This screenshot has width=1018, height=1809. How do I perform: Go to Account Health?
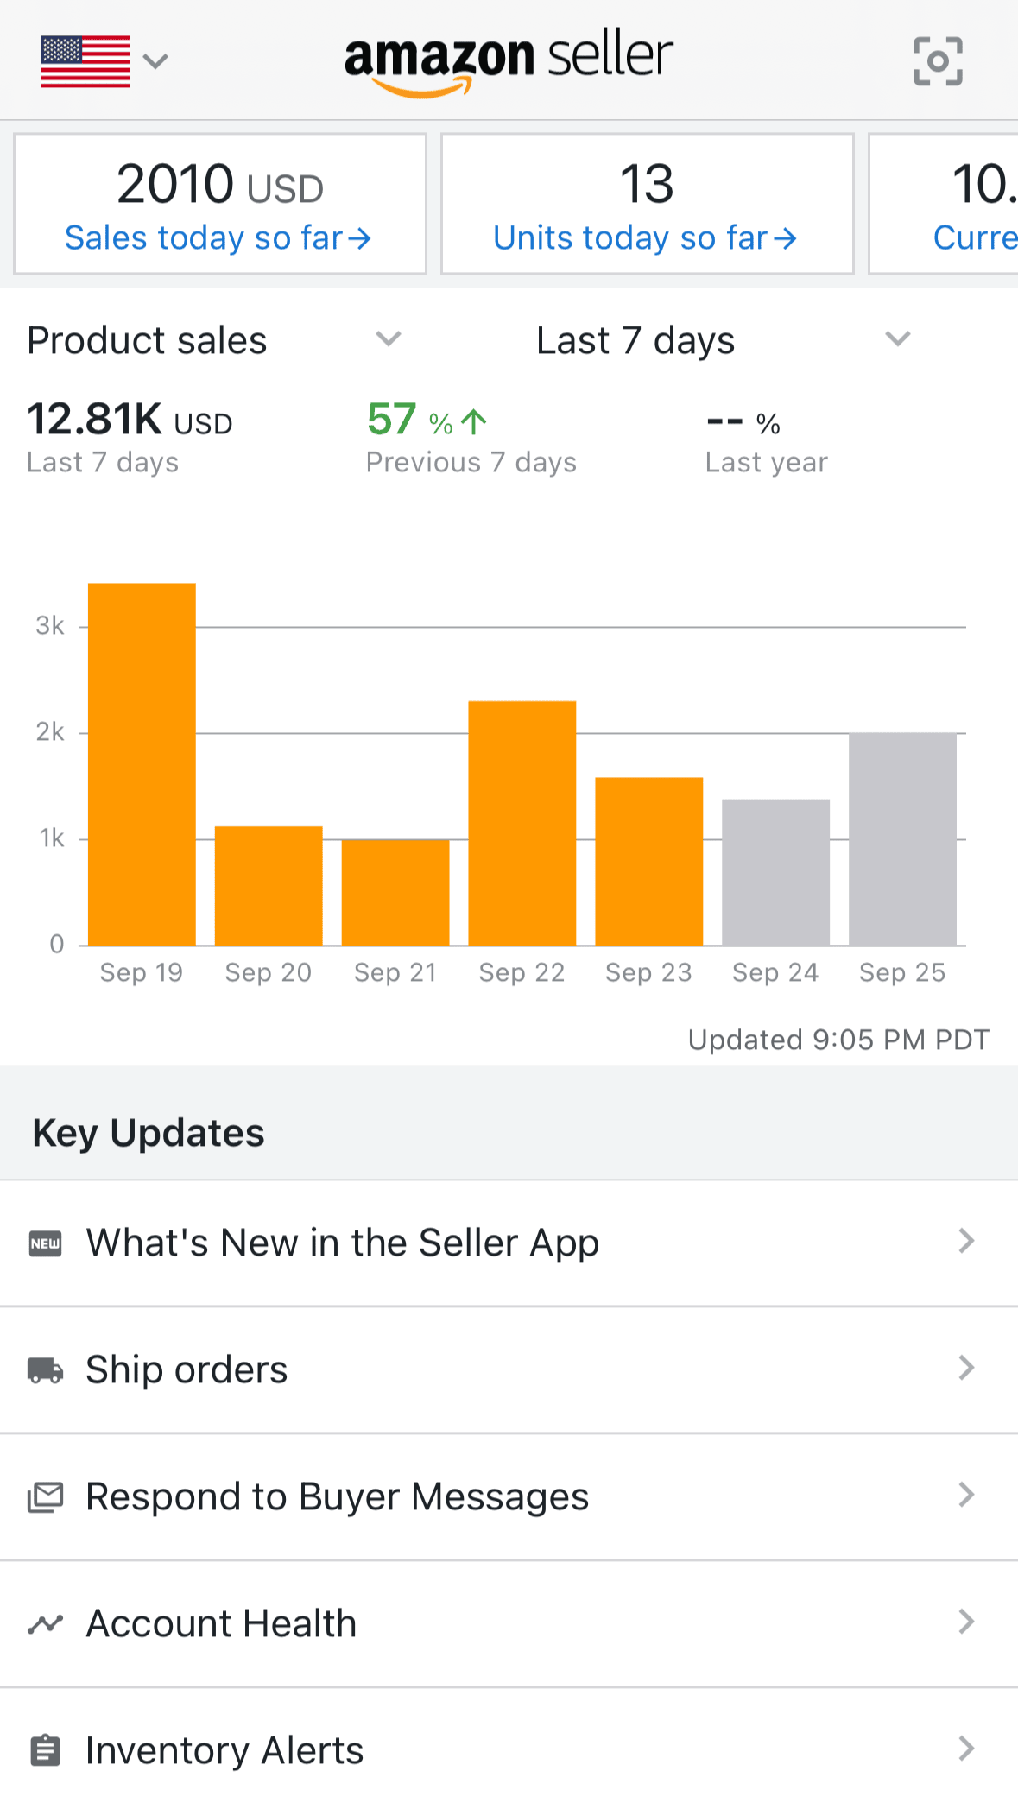tap(222, 1624)
